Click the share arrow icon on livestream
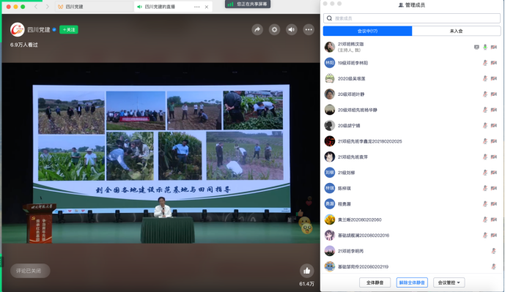 [x=257, y=29]
